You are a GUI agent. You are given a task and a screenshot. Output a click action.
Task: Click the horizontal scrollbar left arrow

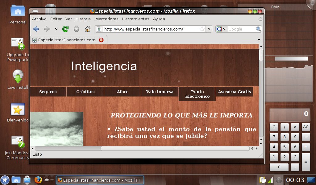click(33, 148)
